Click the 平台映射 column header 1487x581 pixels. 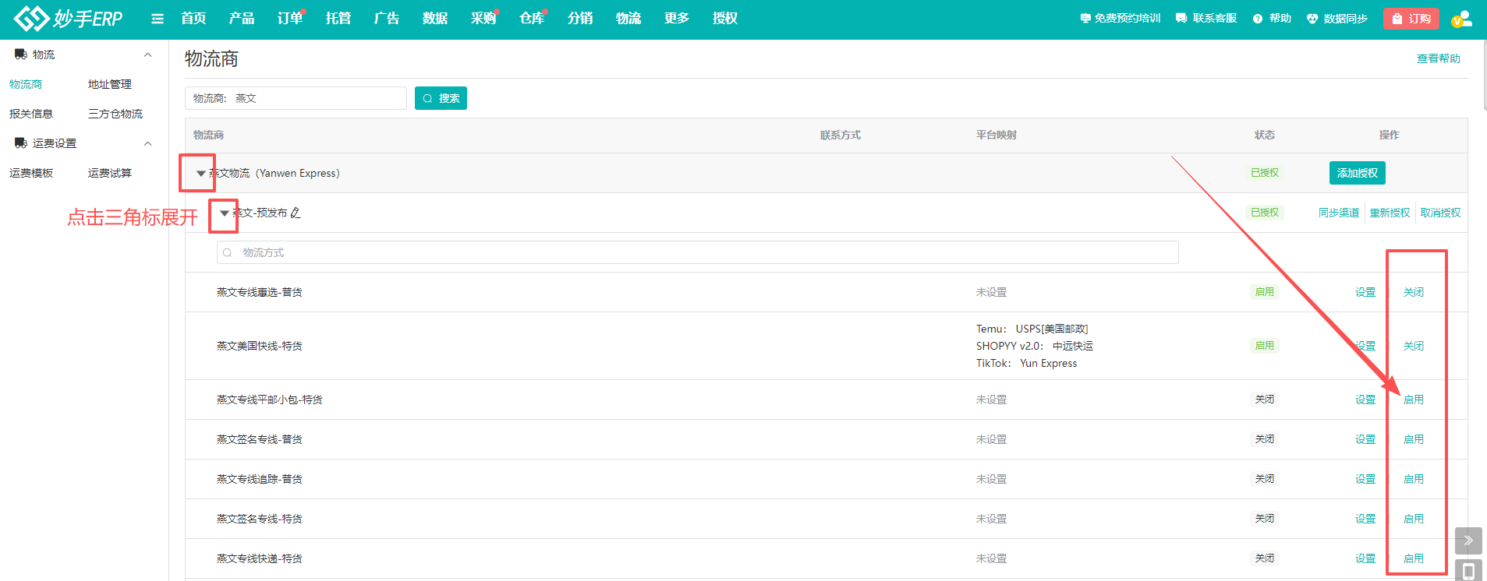click(x=997, y=135)
